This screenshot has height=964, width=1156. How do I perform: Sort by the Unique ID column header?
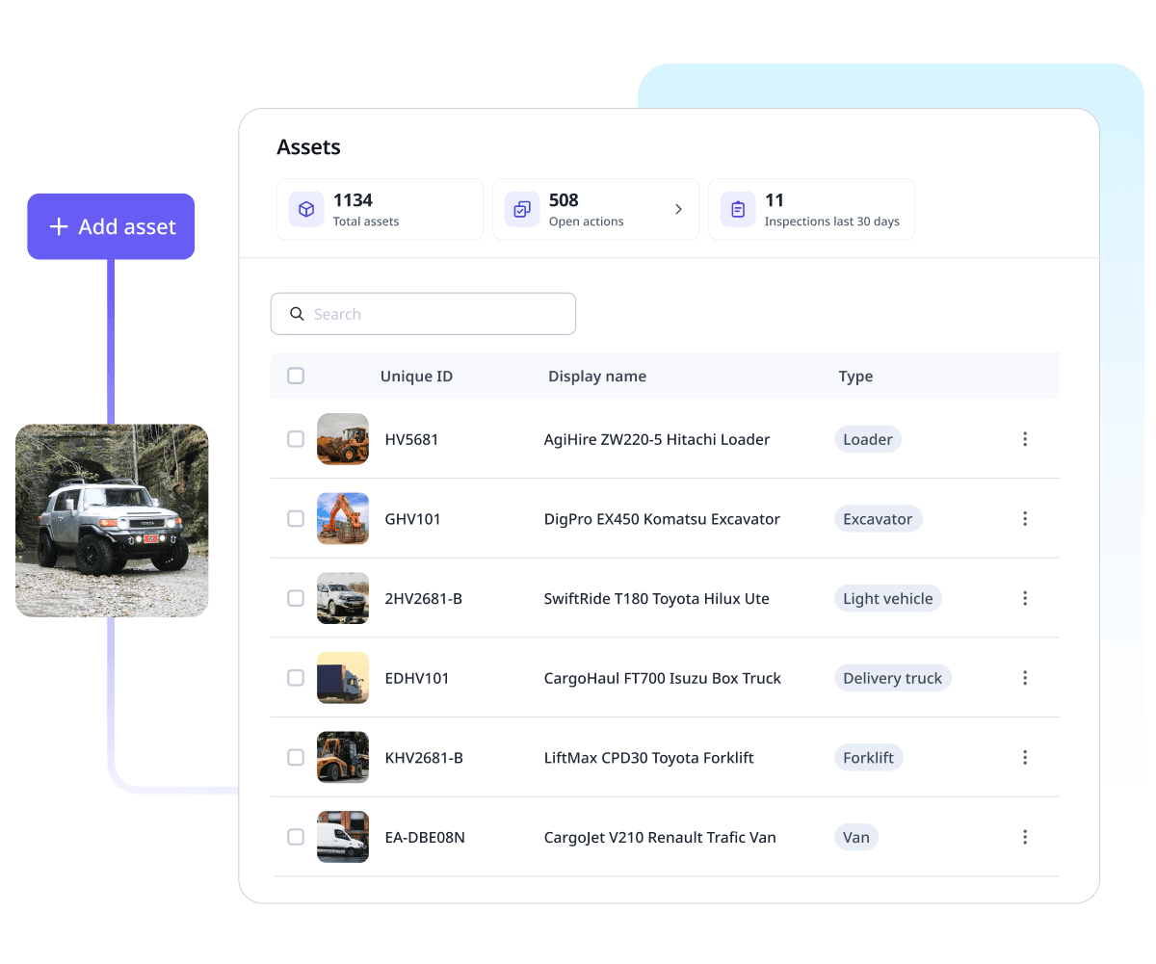pyautogui.click(x=416, y=376)
